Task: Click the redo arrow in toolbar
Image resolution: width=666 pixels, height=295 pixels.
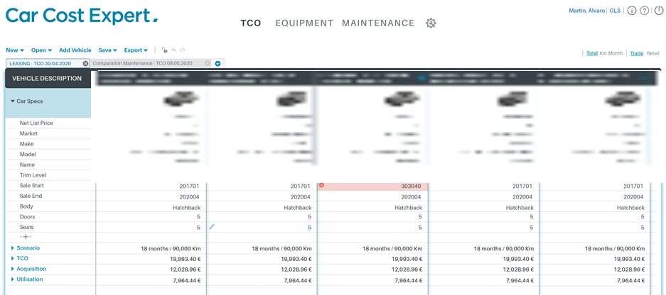Action: tap(183, 50)
